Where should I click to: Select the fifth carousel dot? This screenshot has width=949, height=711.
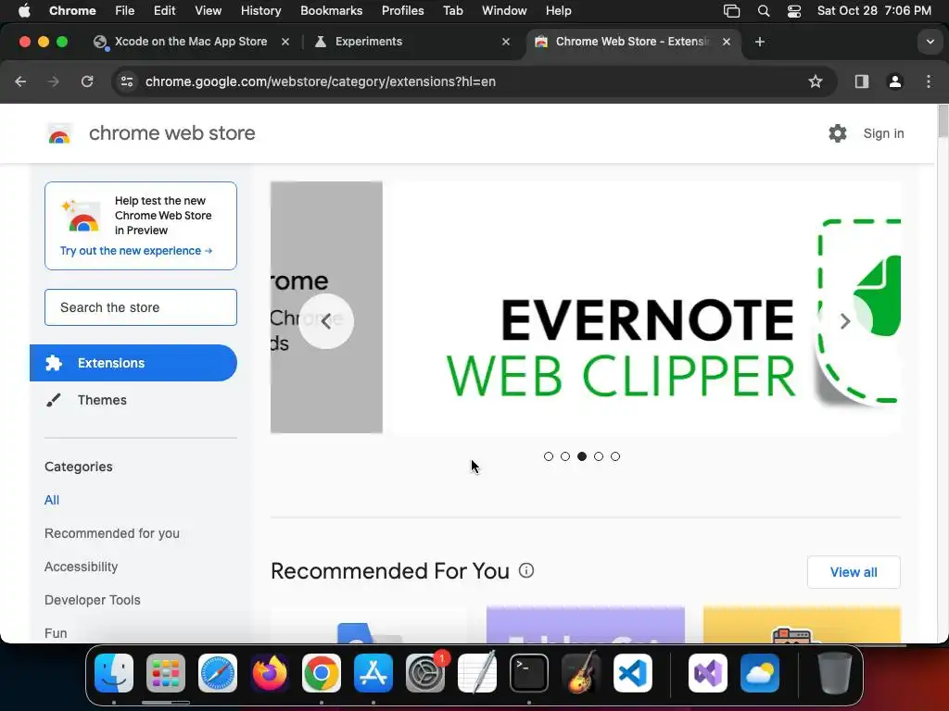[x=615, y=456]
